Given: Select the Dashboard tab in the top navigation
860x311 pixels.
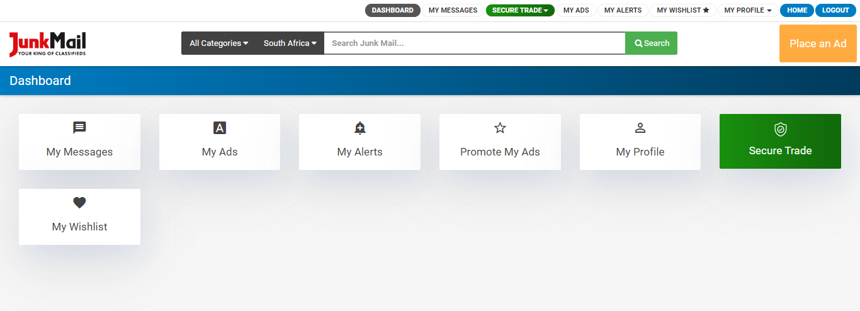Looking at the screenshot, I should click(393, 10).
